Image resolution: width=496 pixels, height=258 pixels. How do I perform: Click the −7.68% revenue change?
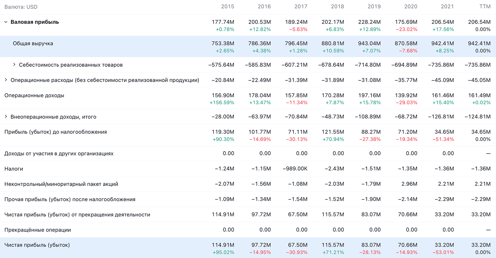click(408, 51)
